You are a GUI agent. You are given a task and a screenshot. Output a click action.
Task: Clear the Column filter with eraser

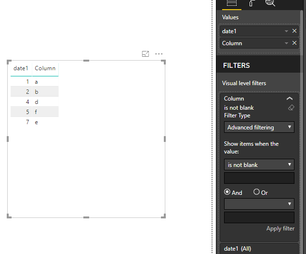point(291,108)
